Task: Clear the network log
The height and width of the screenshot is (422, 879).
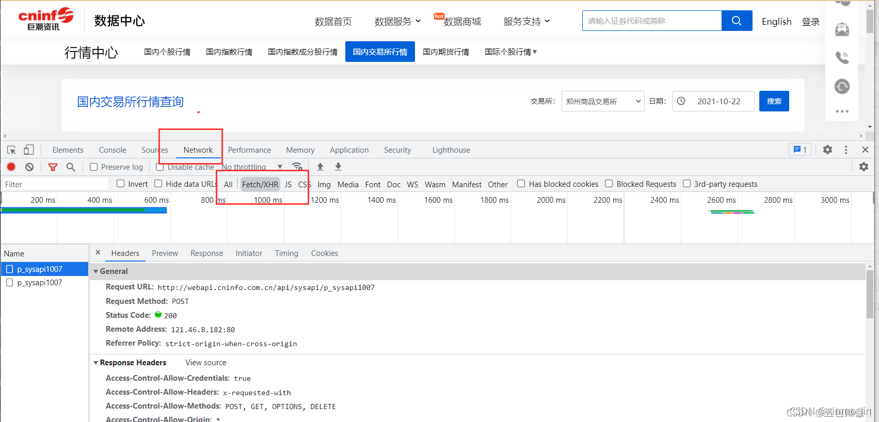Action: pyautogui.click(x=29, y=167)
